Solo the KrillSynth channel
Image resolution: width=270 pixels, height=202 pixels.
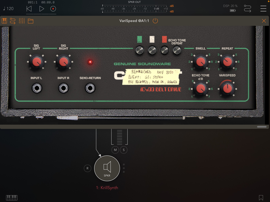point(124,150)
